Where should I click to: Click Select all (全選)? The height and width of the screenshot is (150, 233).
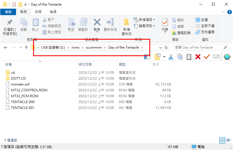coord(202,20)
